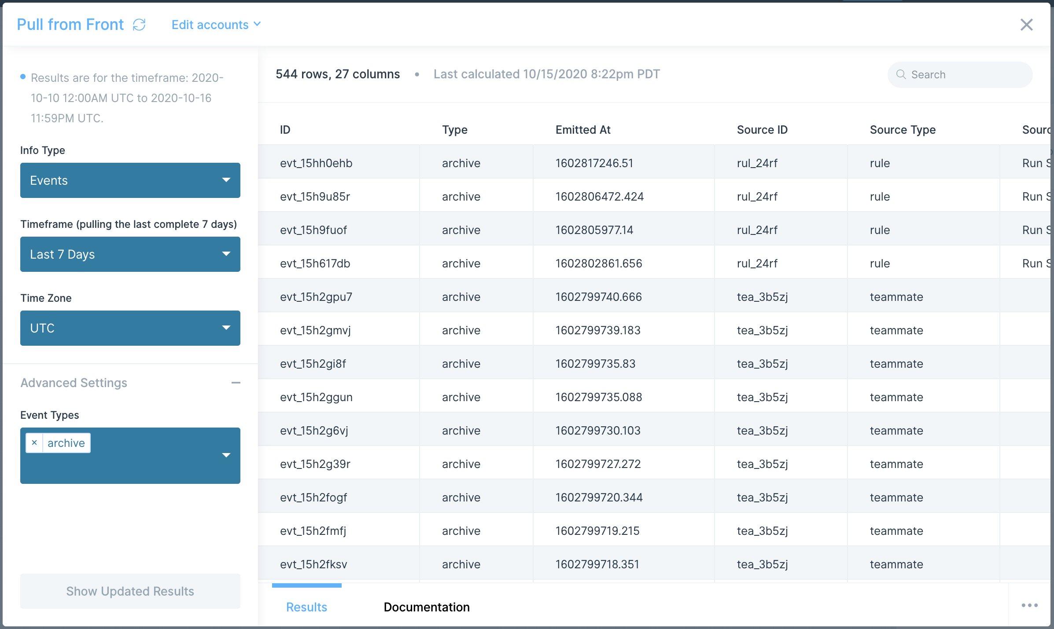Click the refresh icon beside Pull from Front
The image size is (1054, 629).
[x=139, y=25]
